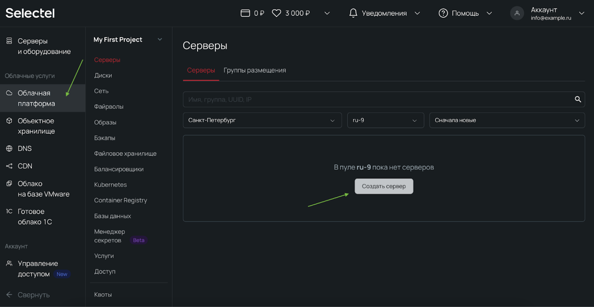Open the Санкт-Петербург region dropdown
Viewport: 594px width, 307px height.
click(x=262, y=120)
